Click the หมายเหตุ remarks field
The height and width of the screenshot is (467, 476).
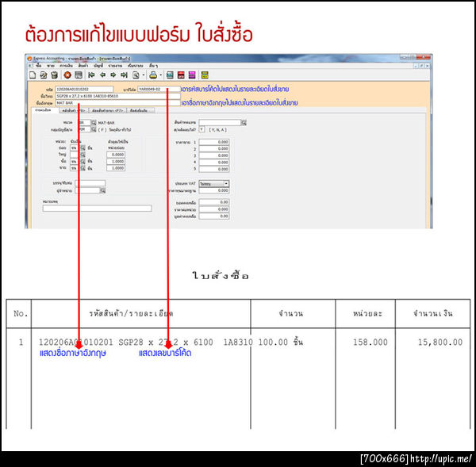97,209
